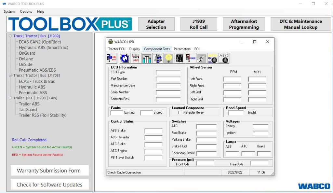Toggle the Retarder Relay checkbox

[x=180, y=113]
